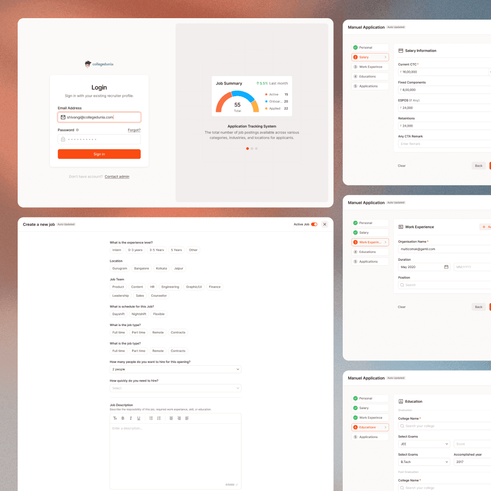The image size is (491, 491).
Task: Open Educations step in the Work Experience panel
Action: point(370,252)
